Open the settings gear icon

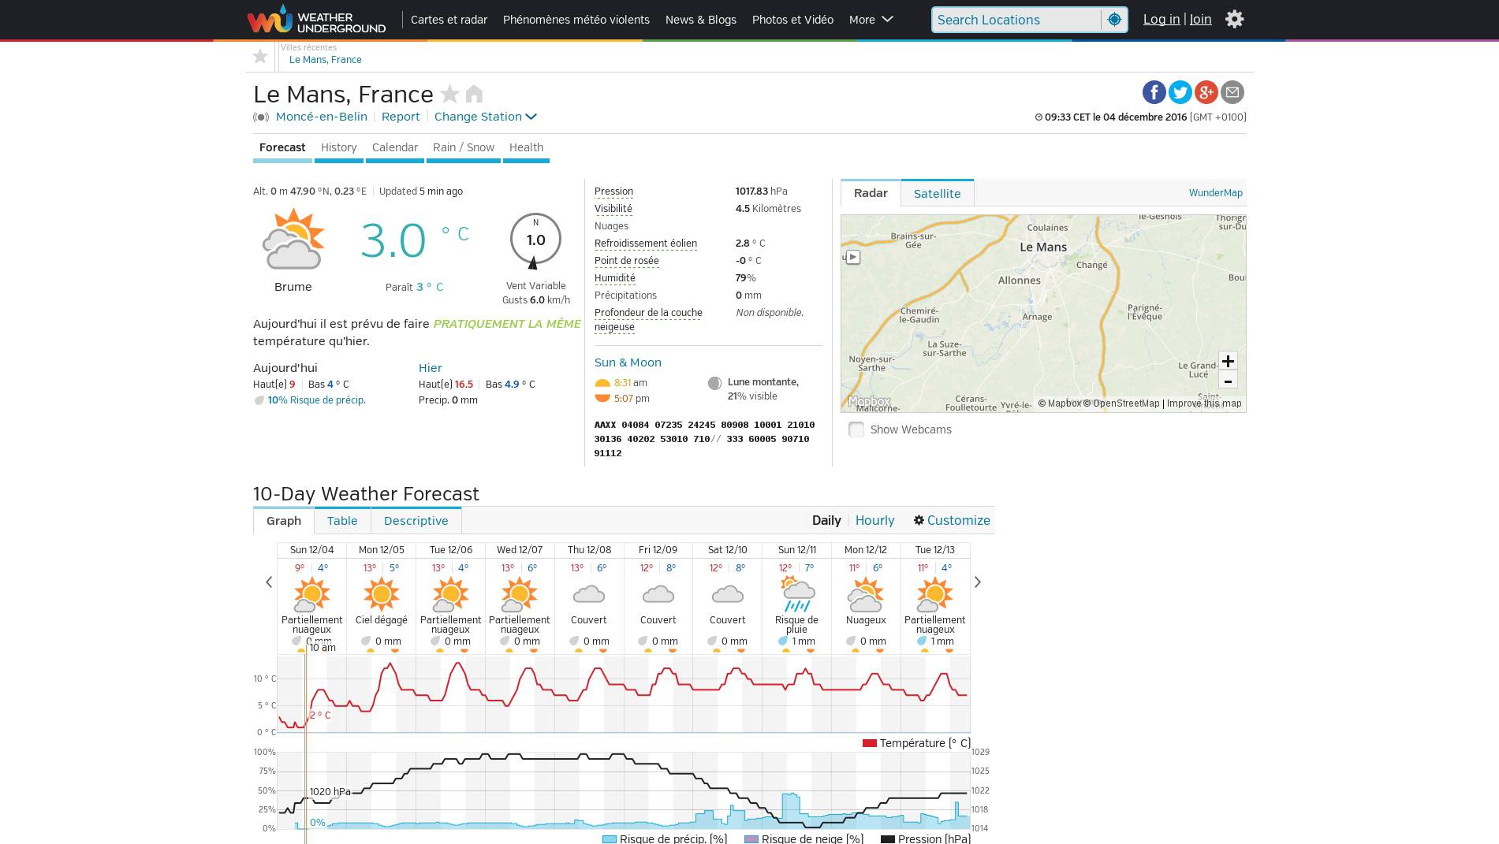(x=1234, y=19)
